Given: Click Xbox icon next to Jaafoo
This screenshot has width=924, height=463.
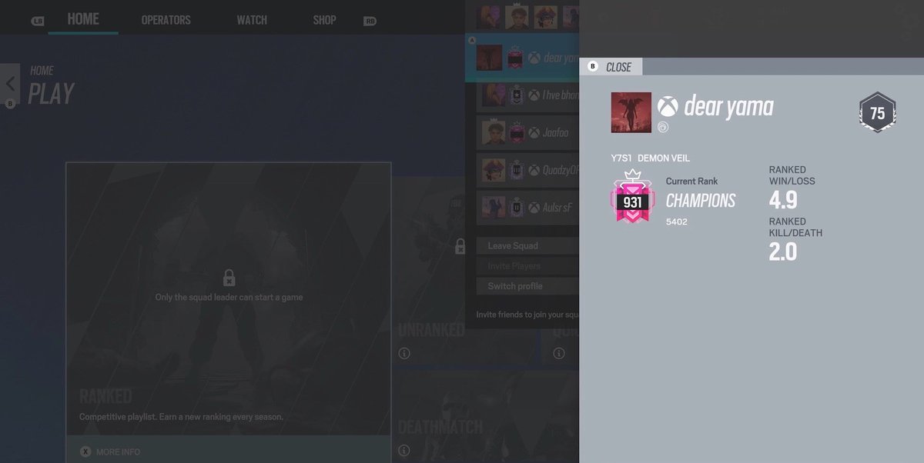Looking at the screenshot, I should pyautogui.click(x=534, y=132).
